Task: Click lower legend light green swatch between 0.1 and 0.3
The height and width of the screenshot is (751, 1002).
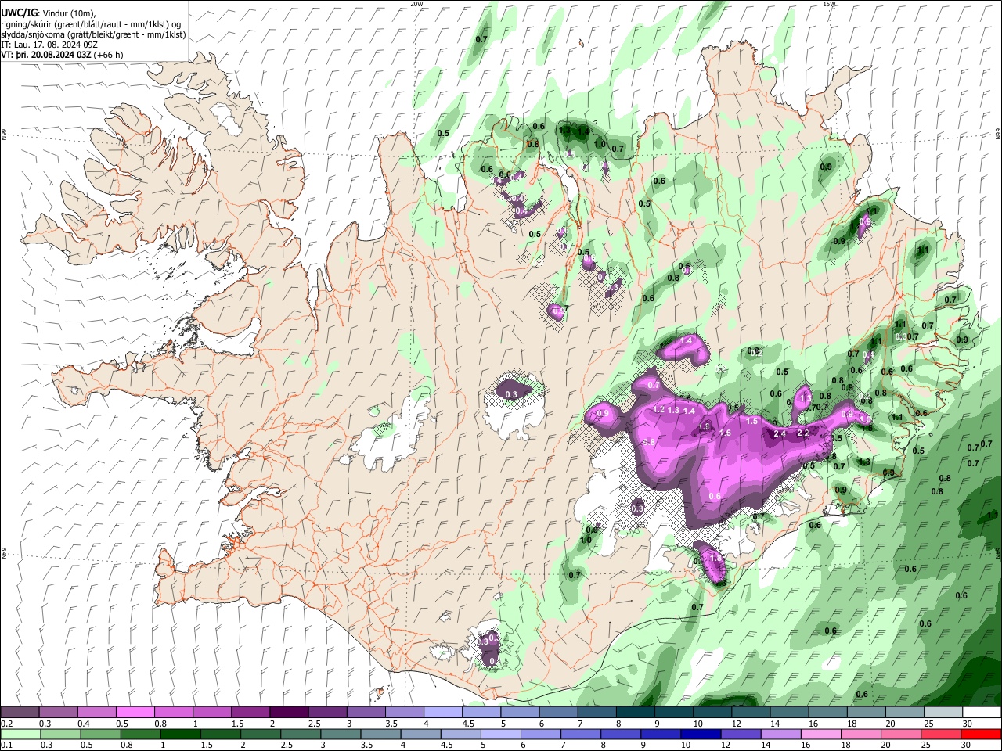Action: 21,734
